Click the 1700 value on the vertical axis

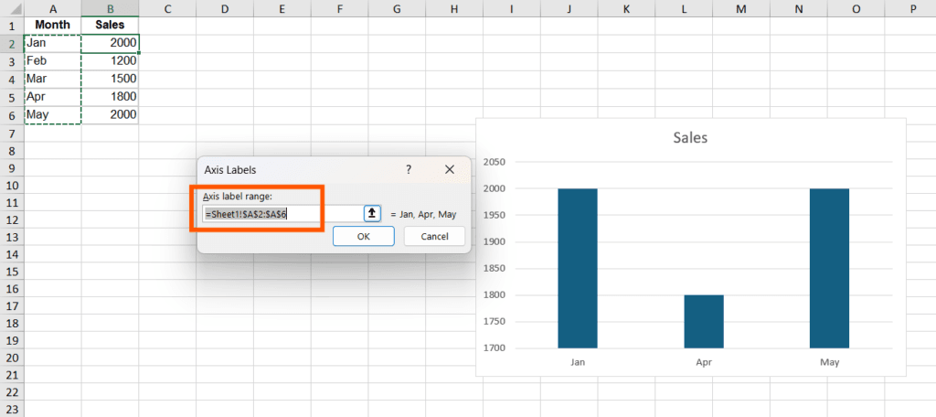pyautogui.click(x=495, y=347)
